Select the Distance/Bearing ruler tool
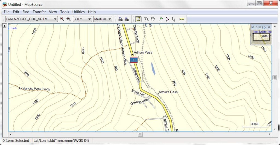Viewport: 280px width, 145px height. (182, 19)
